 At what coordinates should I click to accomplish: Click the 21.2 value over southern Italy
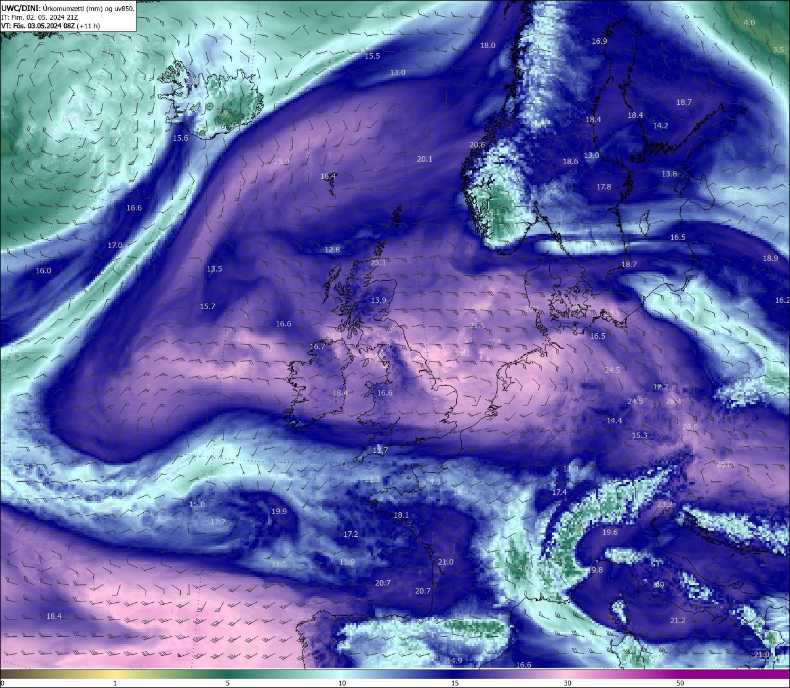pyautogui.click(x=678, y=621)
